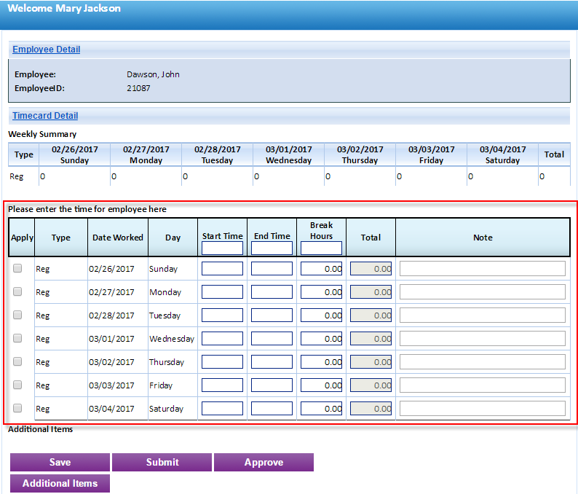Click the 'Note' column header
Image resolution: width=578 pixels, height=494 pixels.
click(483, 238)
